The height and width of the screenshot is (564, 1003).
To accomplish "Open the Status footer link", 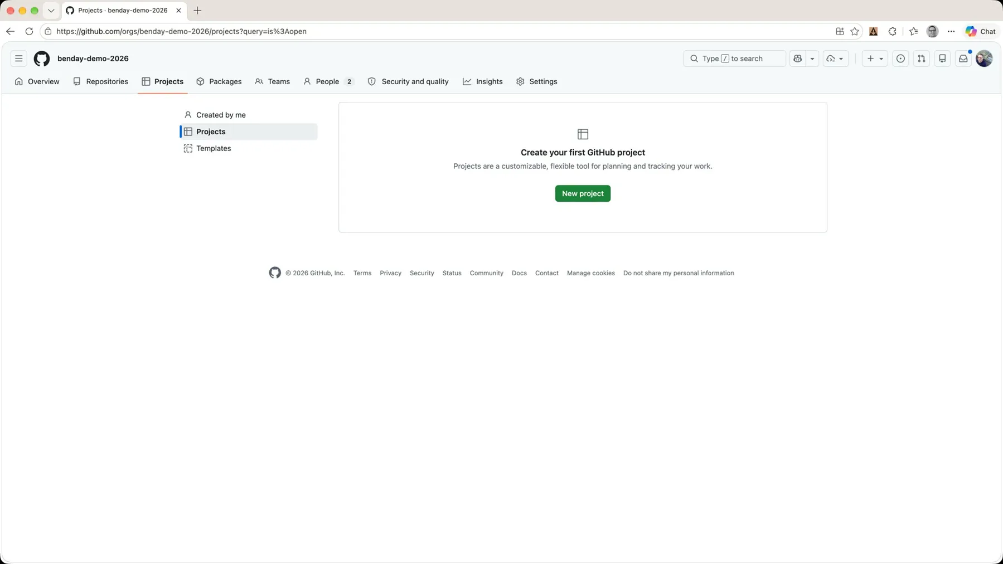I will (x=452, y=273).
